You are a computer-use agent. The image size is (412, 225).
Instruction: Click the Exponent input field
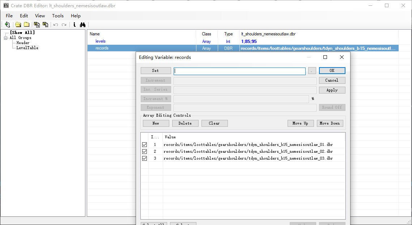pos(245,108)
